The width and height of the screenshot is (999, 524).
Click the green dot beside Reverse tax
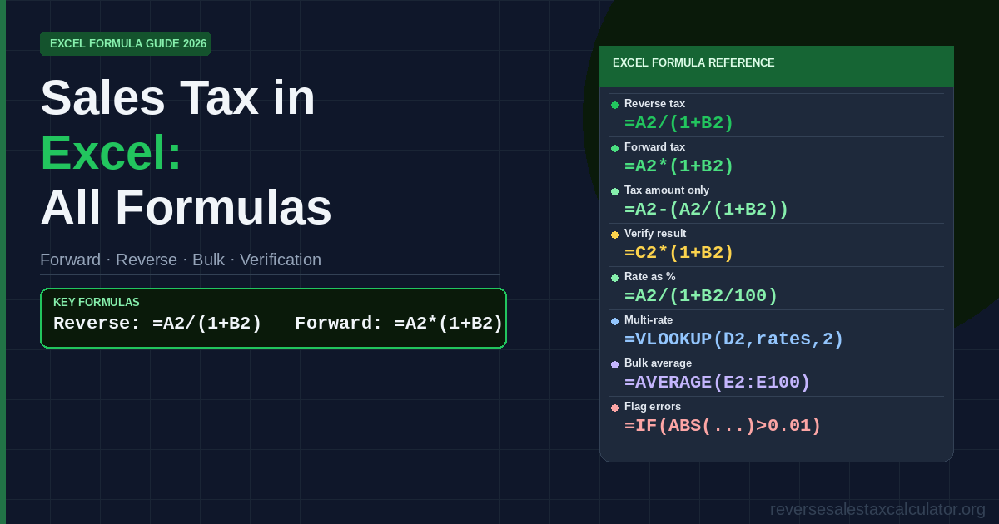tap(614, 105)
